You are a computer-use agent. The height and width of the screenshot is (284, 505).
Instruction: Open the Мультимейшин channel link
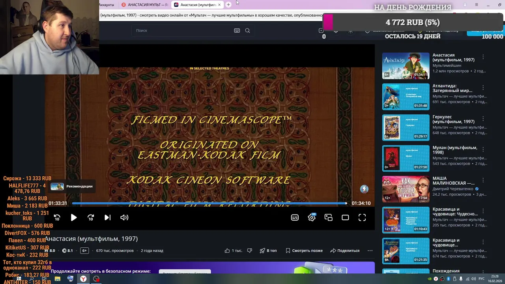447,65
